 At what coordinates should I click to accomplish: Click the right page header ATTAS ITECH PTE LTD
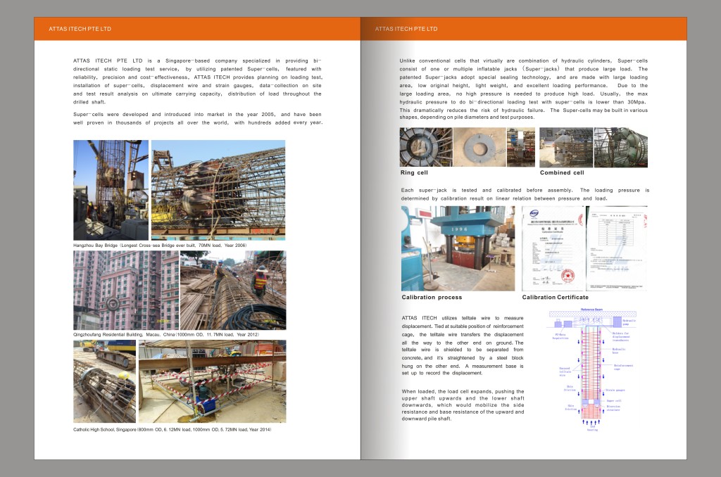coord(406,29)
